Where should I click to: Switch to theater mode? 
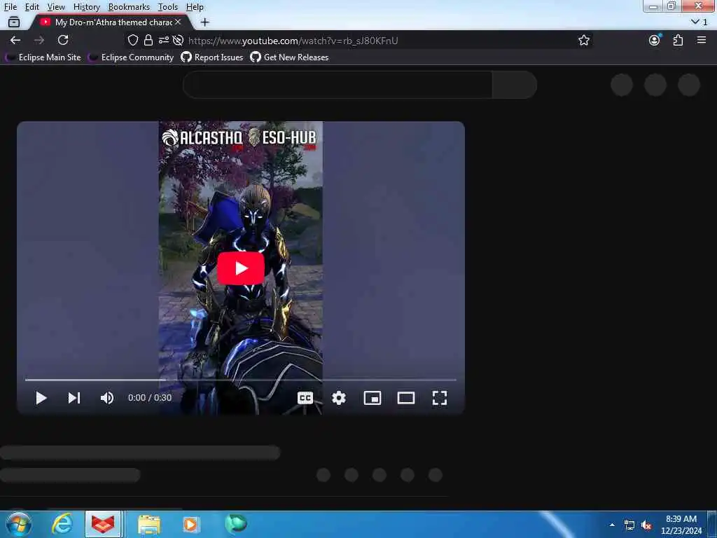coord(406,398)
